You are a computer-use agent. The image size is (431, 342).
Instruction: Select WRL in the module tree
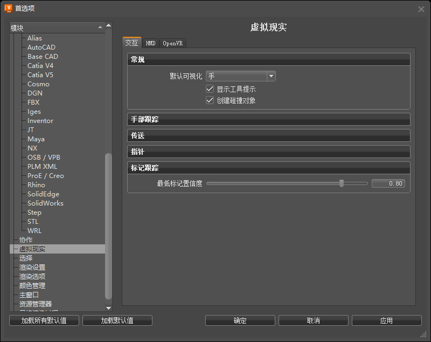(x=34, y=230)
